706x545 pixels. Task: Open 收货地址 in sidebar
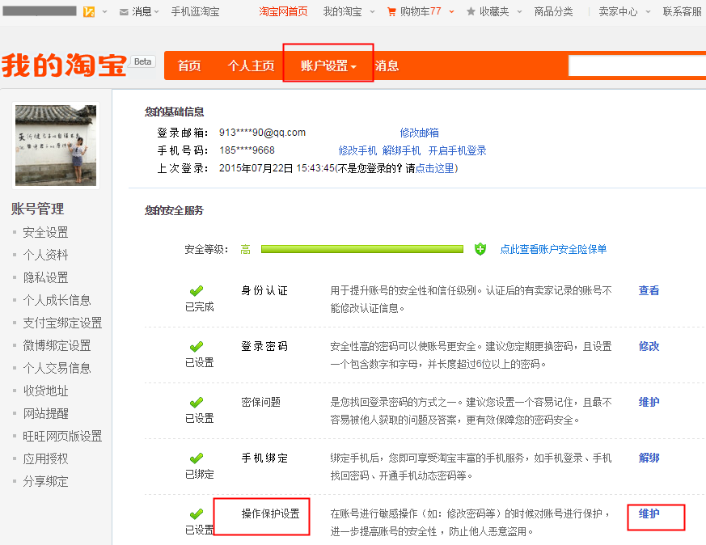click(x=45, y=391)
